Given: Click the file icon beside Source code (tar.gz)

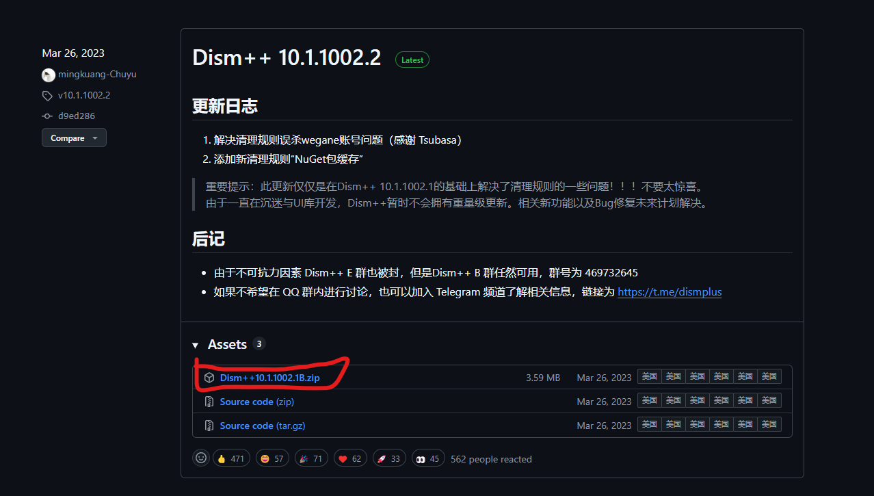Looking at the screenshot, I should click(209, 426).
